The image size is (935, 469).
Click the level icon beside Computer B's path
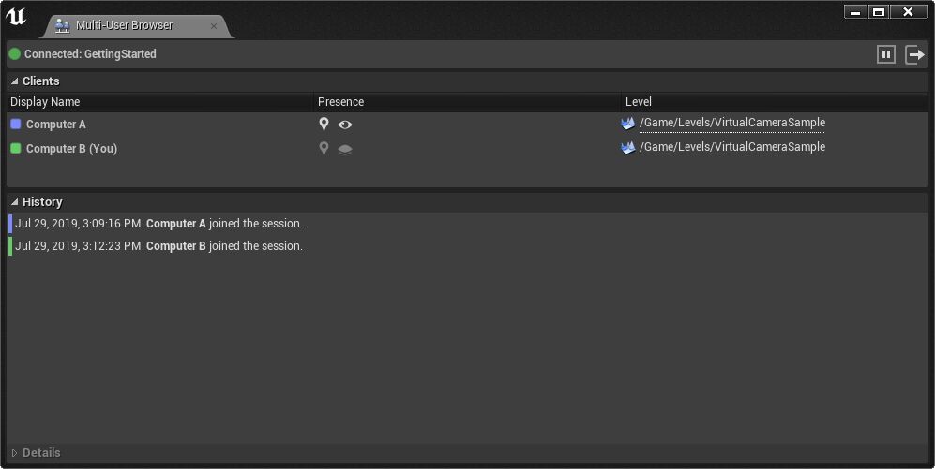click(628, 148)
